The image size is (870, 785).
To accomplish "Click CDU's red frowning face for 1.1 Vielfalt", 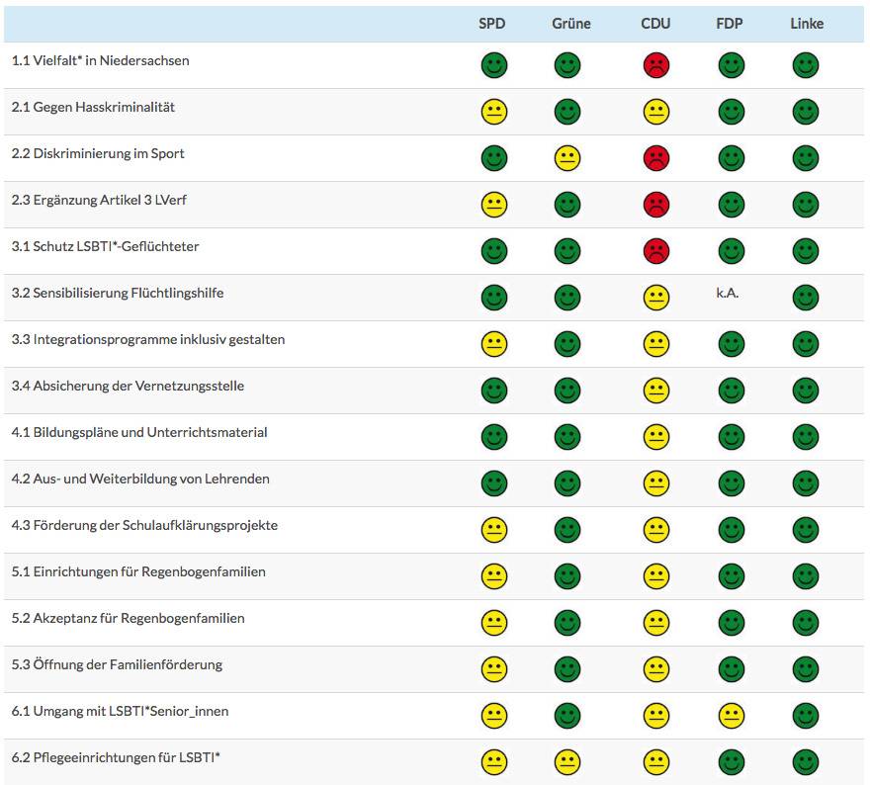I will [x=656, y=65].
